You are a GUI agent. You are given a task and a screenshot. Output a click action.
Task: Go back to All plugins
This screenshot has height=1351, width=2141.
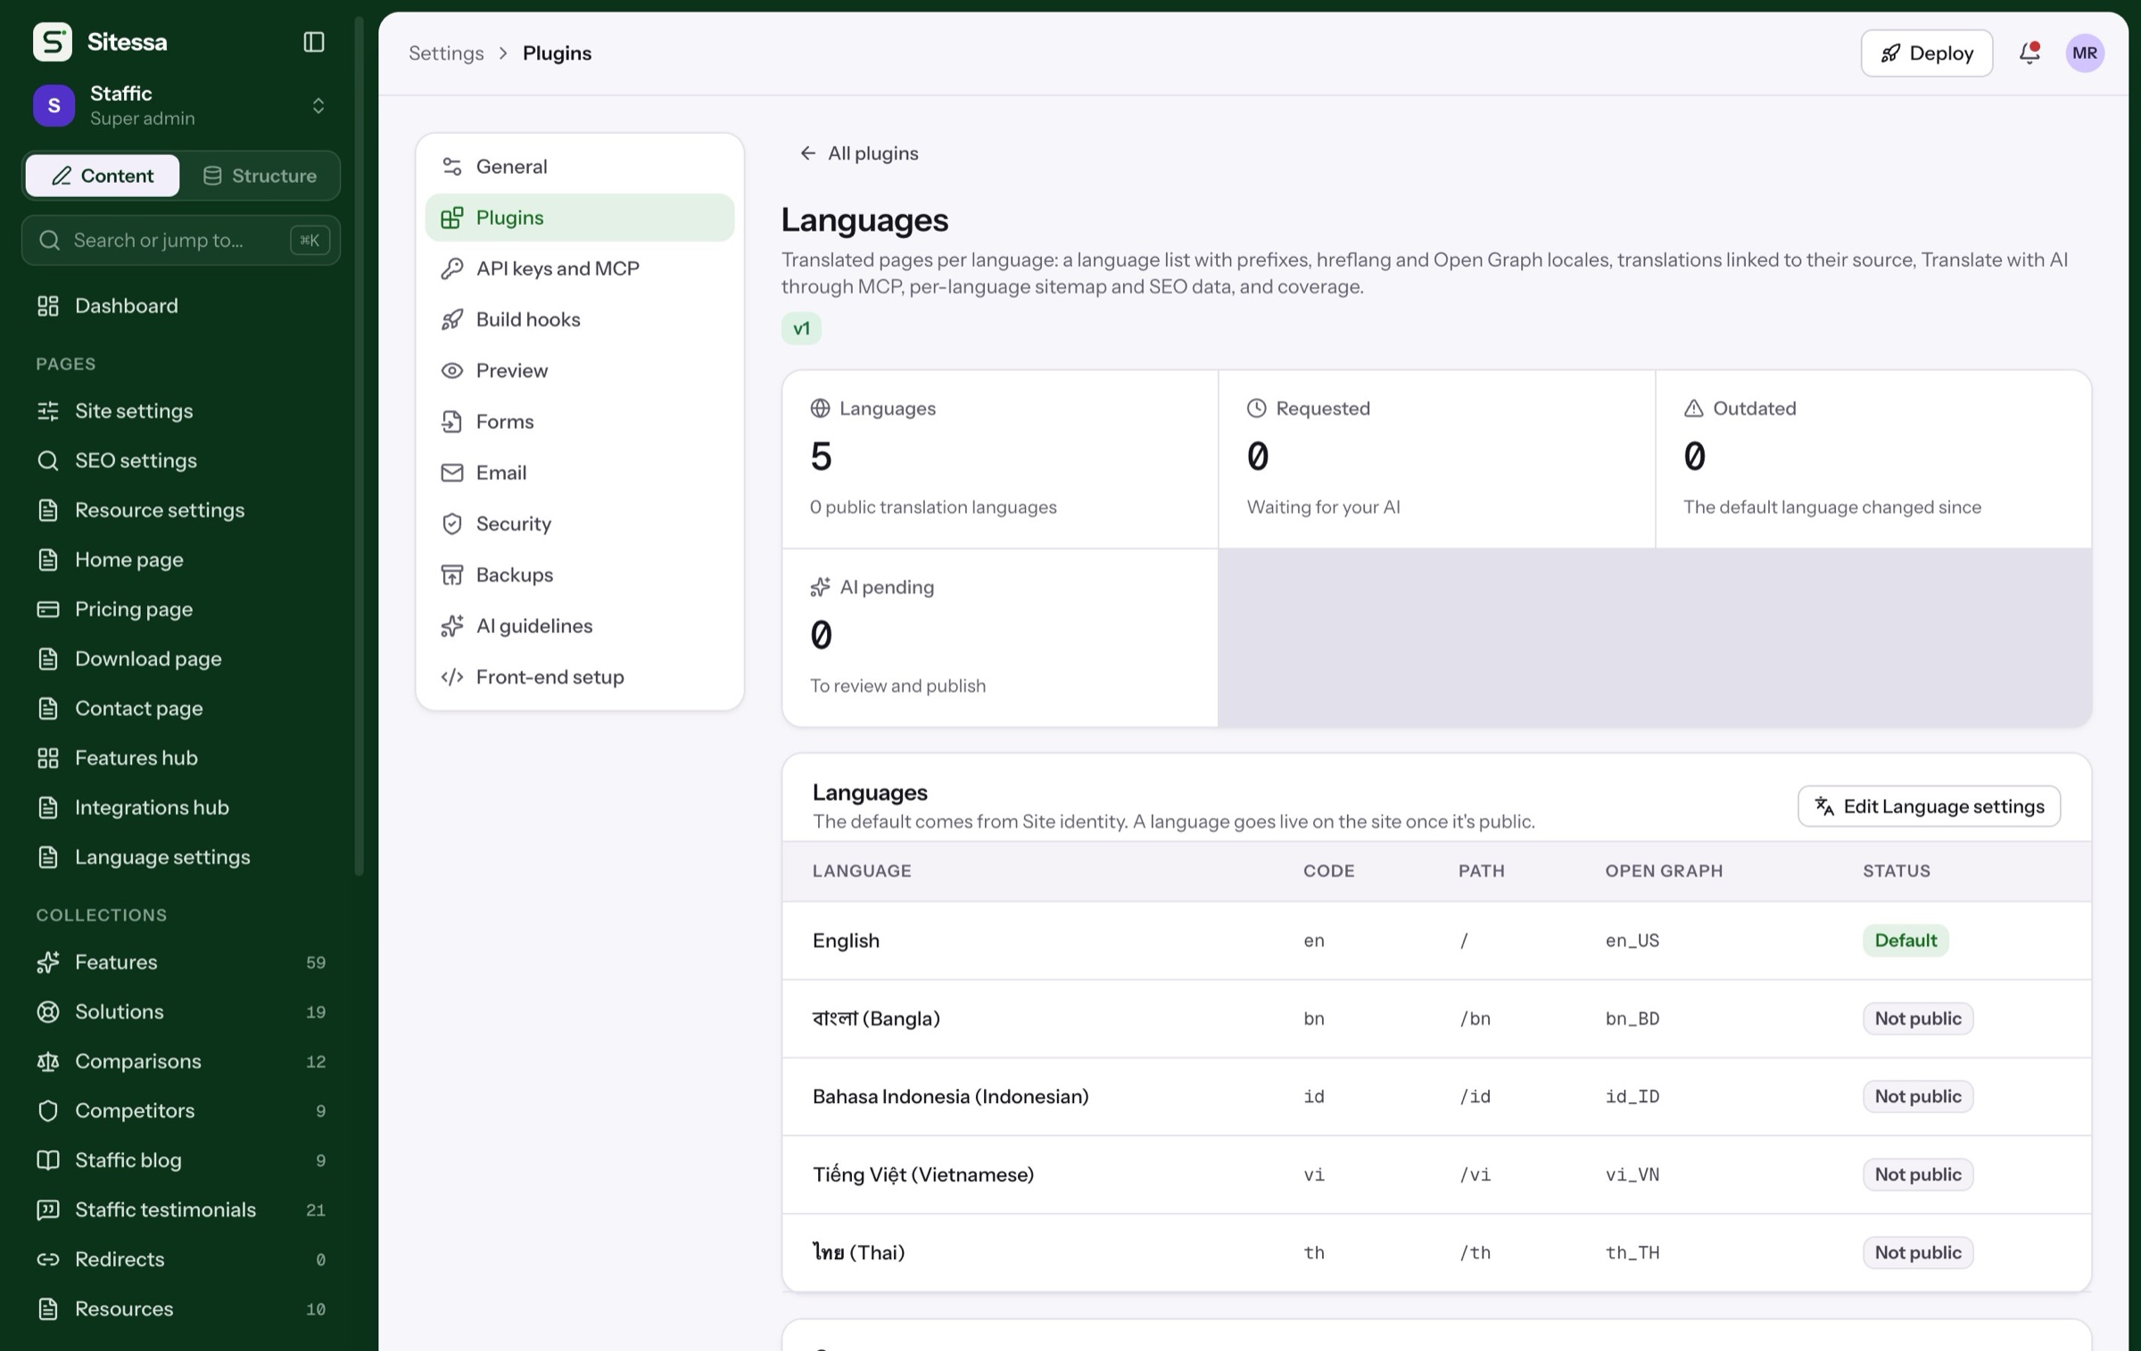pos(859,153)
